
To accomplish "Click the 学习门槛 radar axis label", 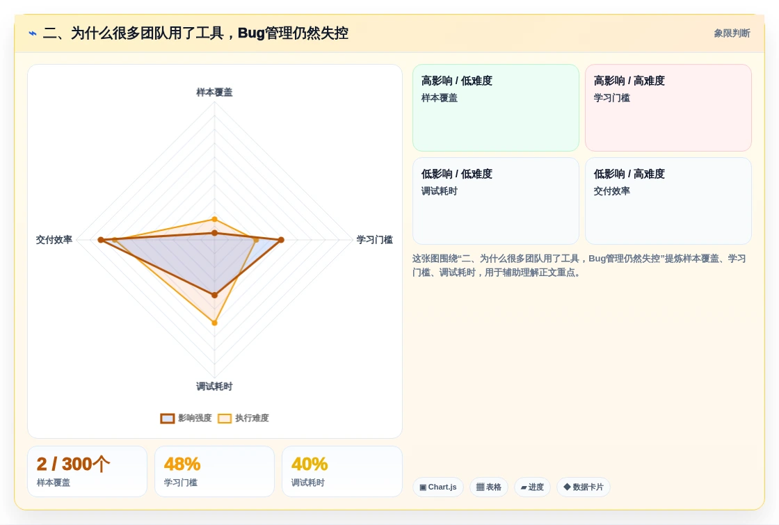I will (375, 240).
